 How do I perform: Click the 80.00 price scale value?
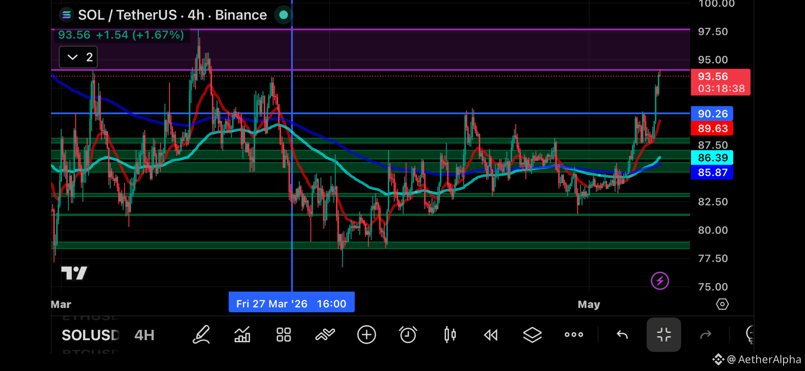click(713, 230)
